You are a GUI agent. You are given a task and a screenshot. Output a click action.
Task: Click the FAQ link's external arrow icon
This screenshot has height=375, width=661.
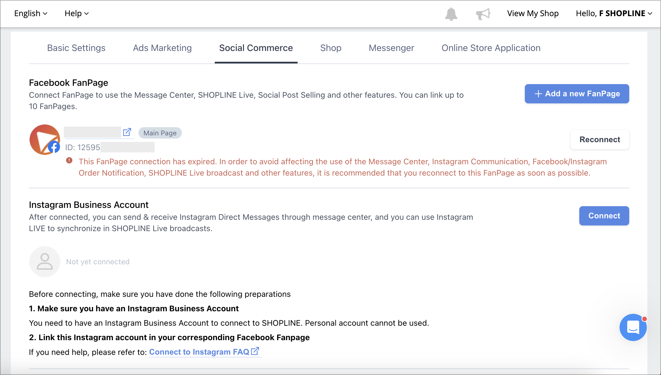(x=255, y=351)
